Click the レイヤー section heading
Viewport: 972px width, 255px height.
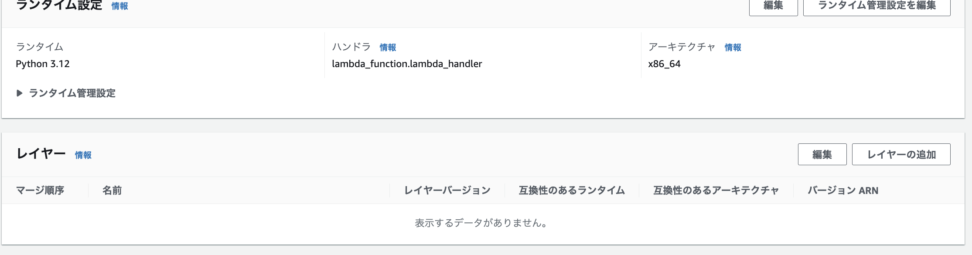coord(41,154)
